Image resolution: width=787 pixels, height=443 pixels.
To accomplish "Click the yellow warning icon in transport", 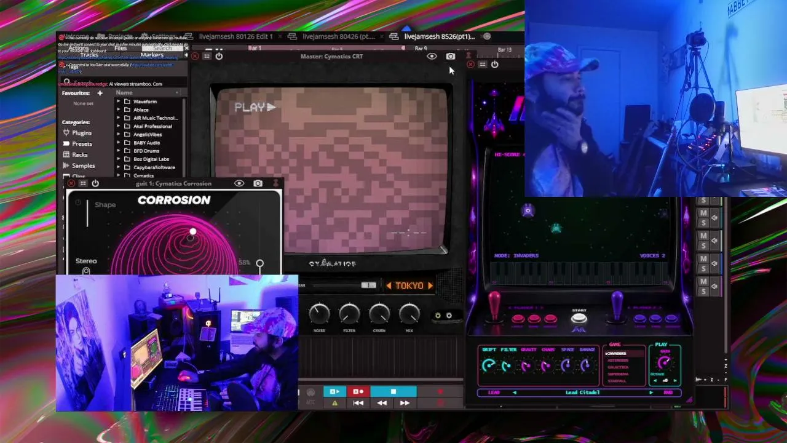I will pos(334,403).
